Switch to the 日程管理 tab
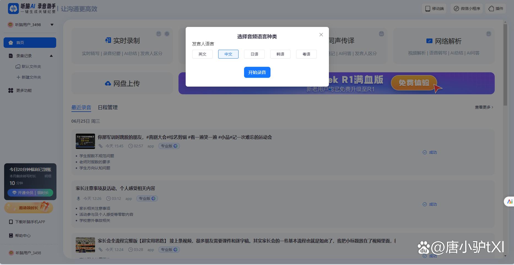514x265 pixels. 107,107
